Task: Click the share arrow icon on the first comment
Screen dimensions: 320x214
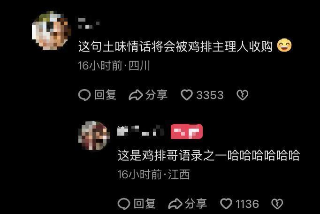Action: [x=136, y=95]
